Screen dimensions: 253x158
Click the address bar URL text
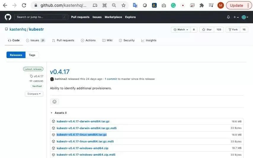pyautogui.click(x=63, y=6)
